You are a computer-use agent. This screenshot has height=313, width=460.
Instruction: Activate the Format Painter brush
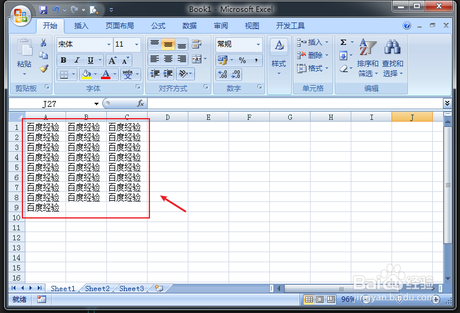(44, 69)
